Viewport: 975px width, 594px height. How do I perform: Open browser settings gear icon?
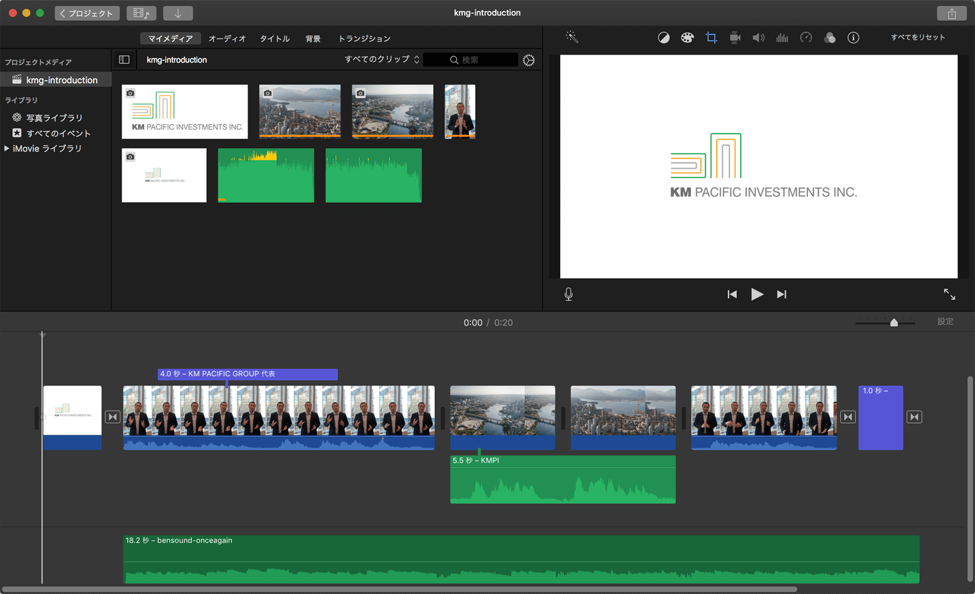[x=529, y=60]
